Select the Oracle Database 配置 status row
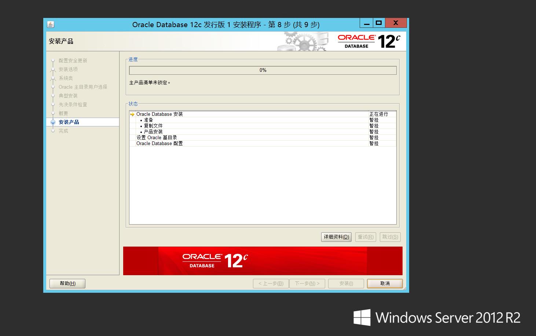The height and width of the screenshot is (336, 536). tap(263, 144)
